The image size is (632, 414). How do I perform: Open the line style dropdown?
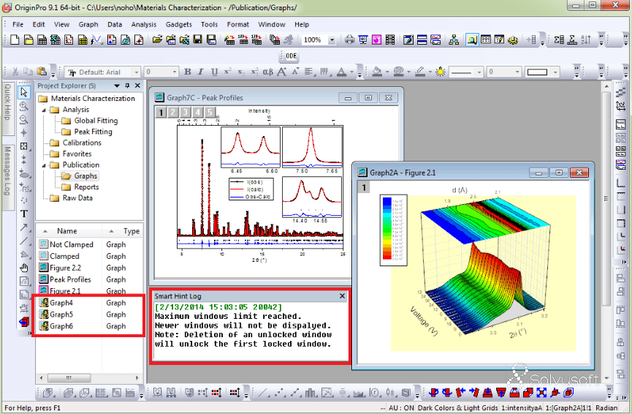coord(479,72)
